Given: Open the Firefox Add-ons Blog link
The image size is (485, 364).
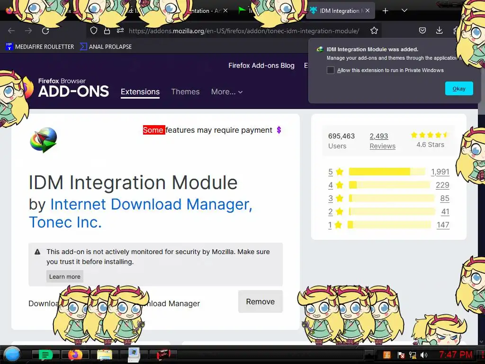Looking at the screenshot, I should pos(261,65).
